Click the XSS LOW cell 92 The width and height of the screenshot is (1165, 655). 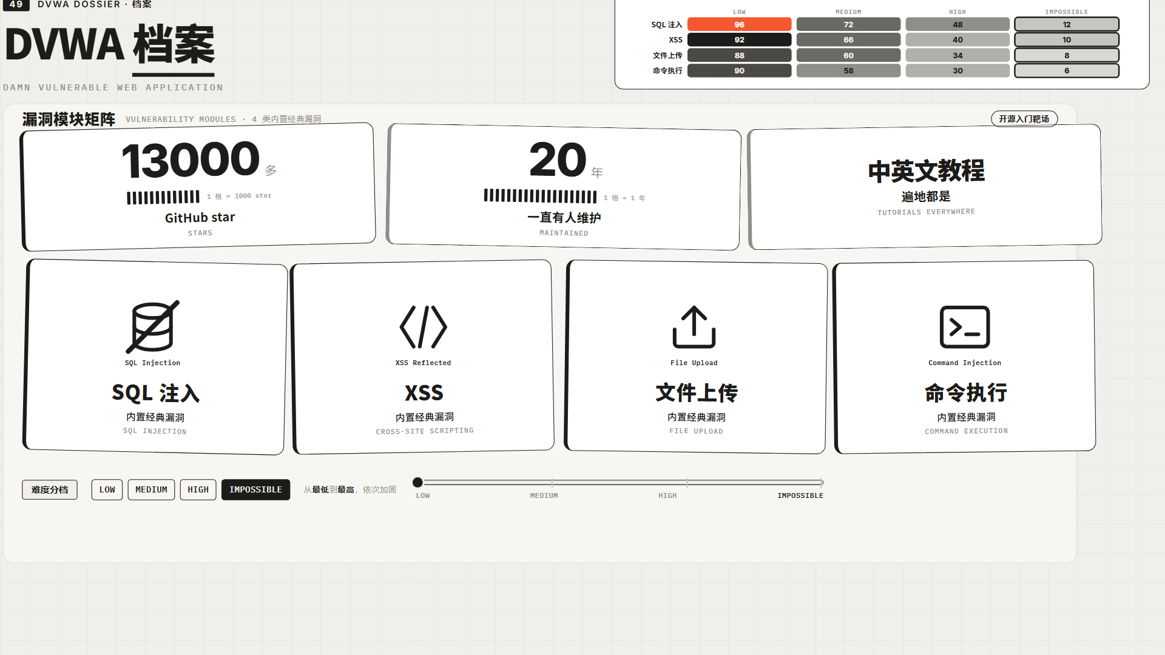click(739, 39)
